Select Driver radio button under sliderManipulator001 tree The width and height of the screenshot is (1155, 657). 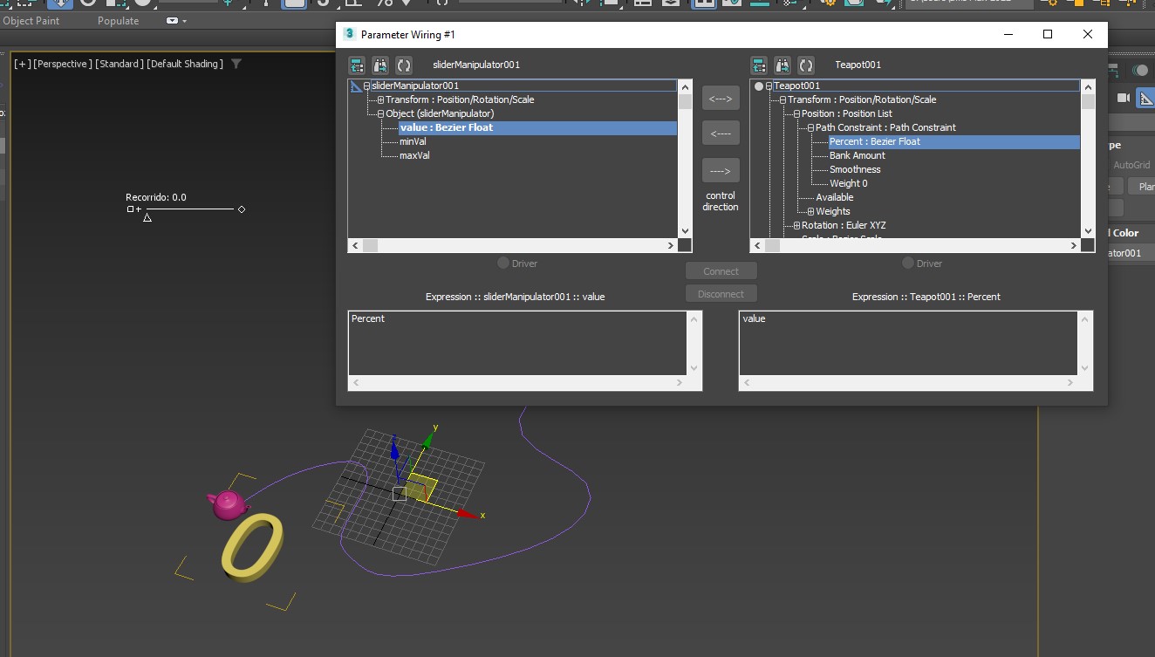503,263
